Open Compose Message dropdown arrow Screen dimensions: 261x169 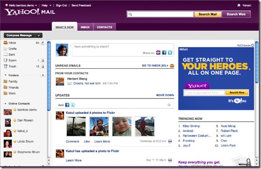[39, 35]
